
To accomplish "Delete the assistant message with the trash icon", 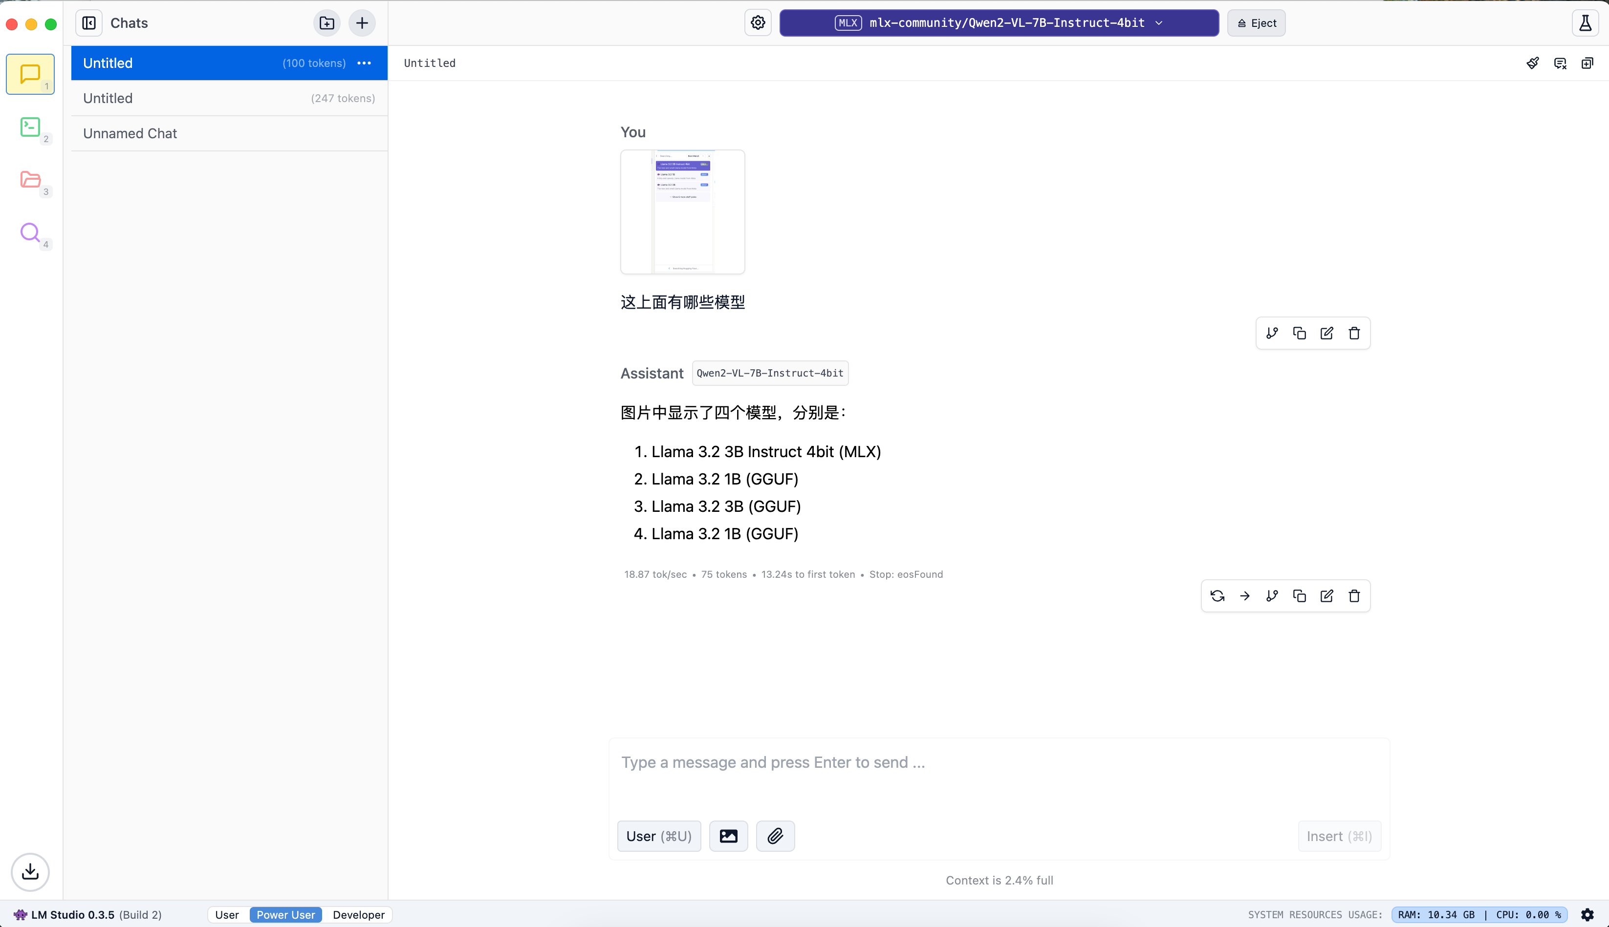I will (x=1354, y=596).
